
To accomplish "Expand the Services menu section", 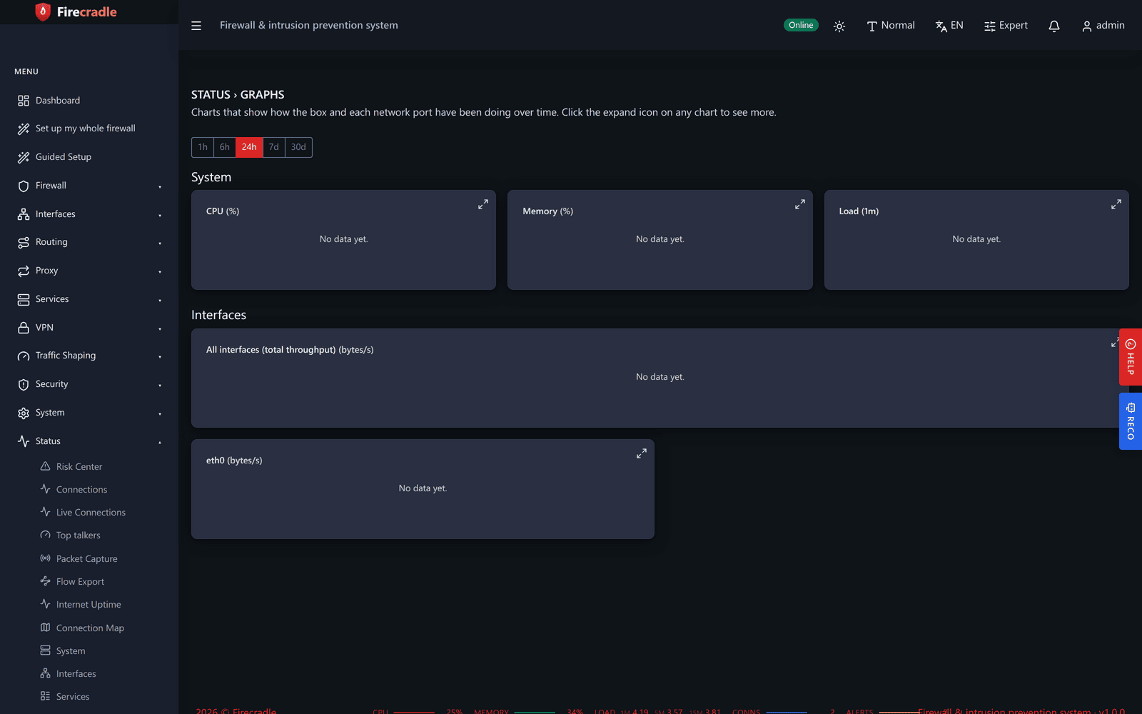I will coord(89,299).
